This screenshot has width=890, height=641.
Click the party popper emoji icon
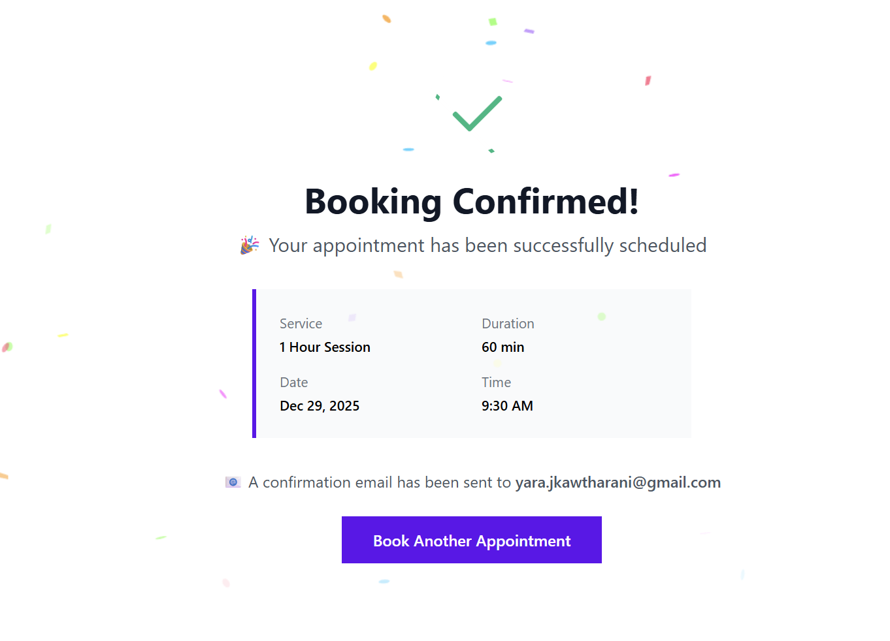pyautogui.click(x=250, y=245)
